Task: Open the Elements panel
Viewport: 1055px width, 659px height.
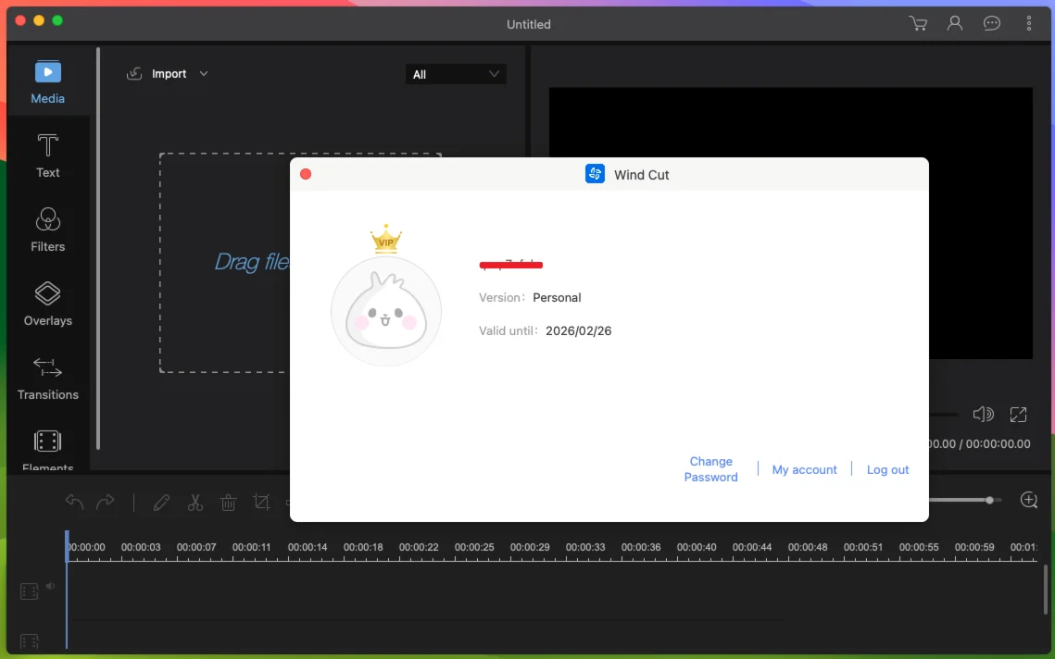Action: point(48,451)
